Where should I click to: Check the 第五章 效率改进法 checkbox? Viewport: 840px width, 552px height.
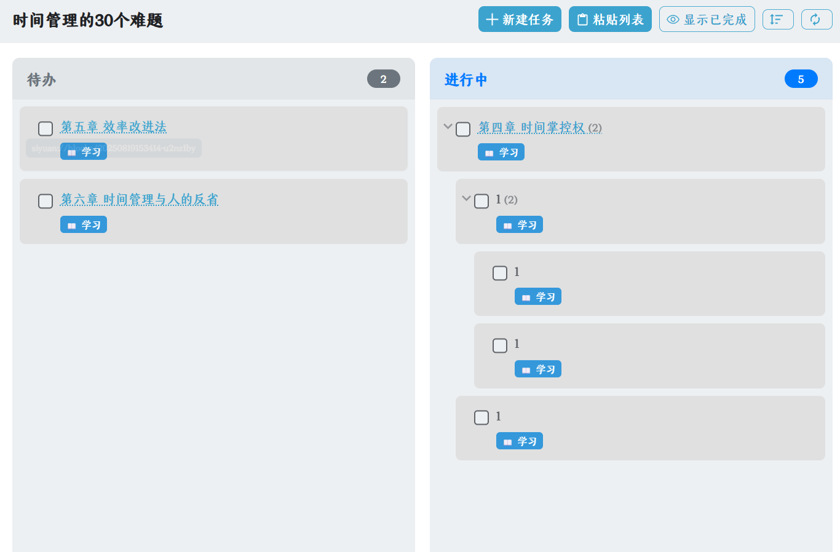pyautogui.click(x=46, y=128)
